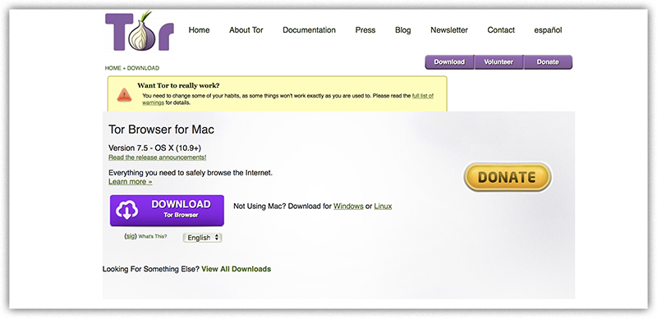
Task: Select the 'Tor Browser for Mac' heading
Action: pos(161,129)
